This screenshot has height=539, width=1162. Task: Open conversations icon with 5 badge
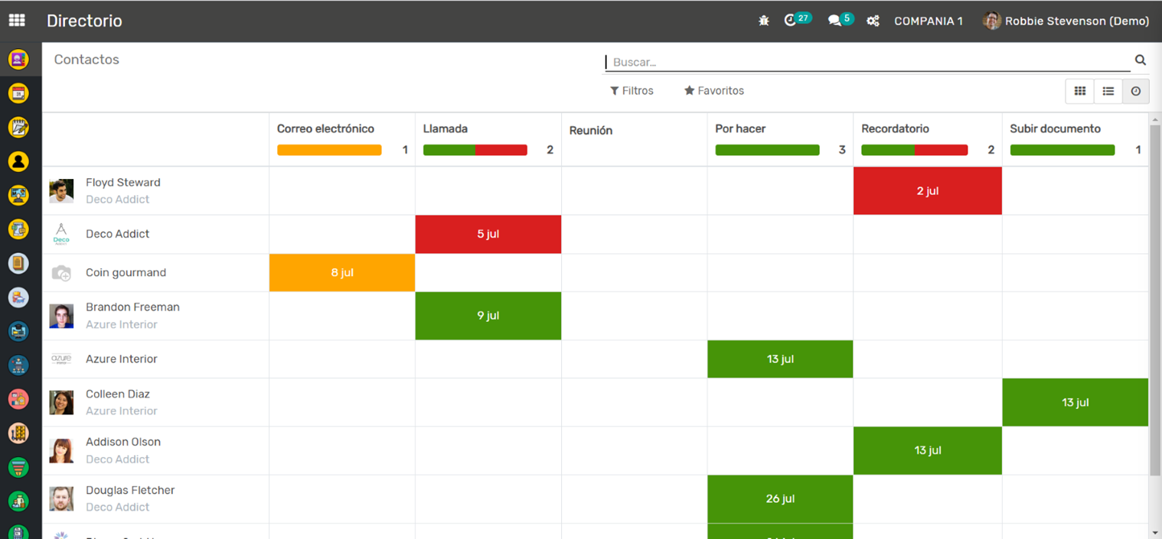[x=834, y=21]
